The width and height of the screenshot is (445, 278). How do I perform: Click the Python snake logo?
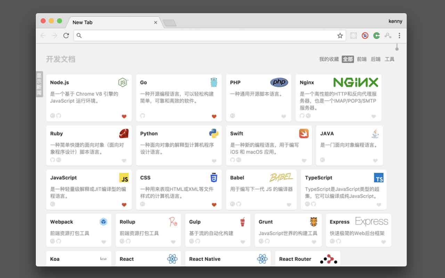click(x=214, y=133)
